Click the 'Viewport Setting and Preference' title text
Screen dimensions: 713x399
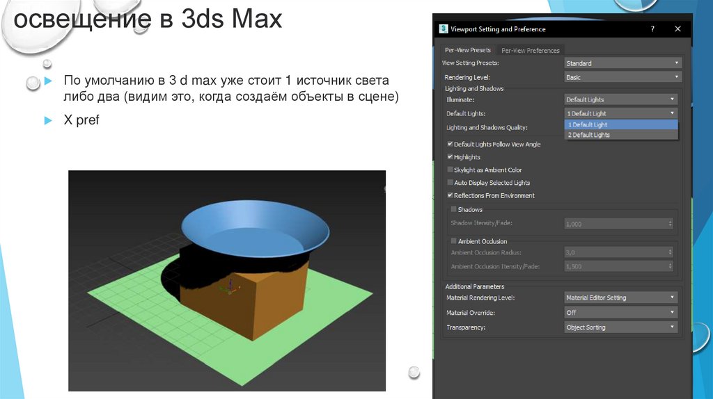(498, 29)
